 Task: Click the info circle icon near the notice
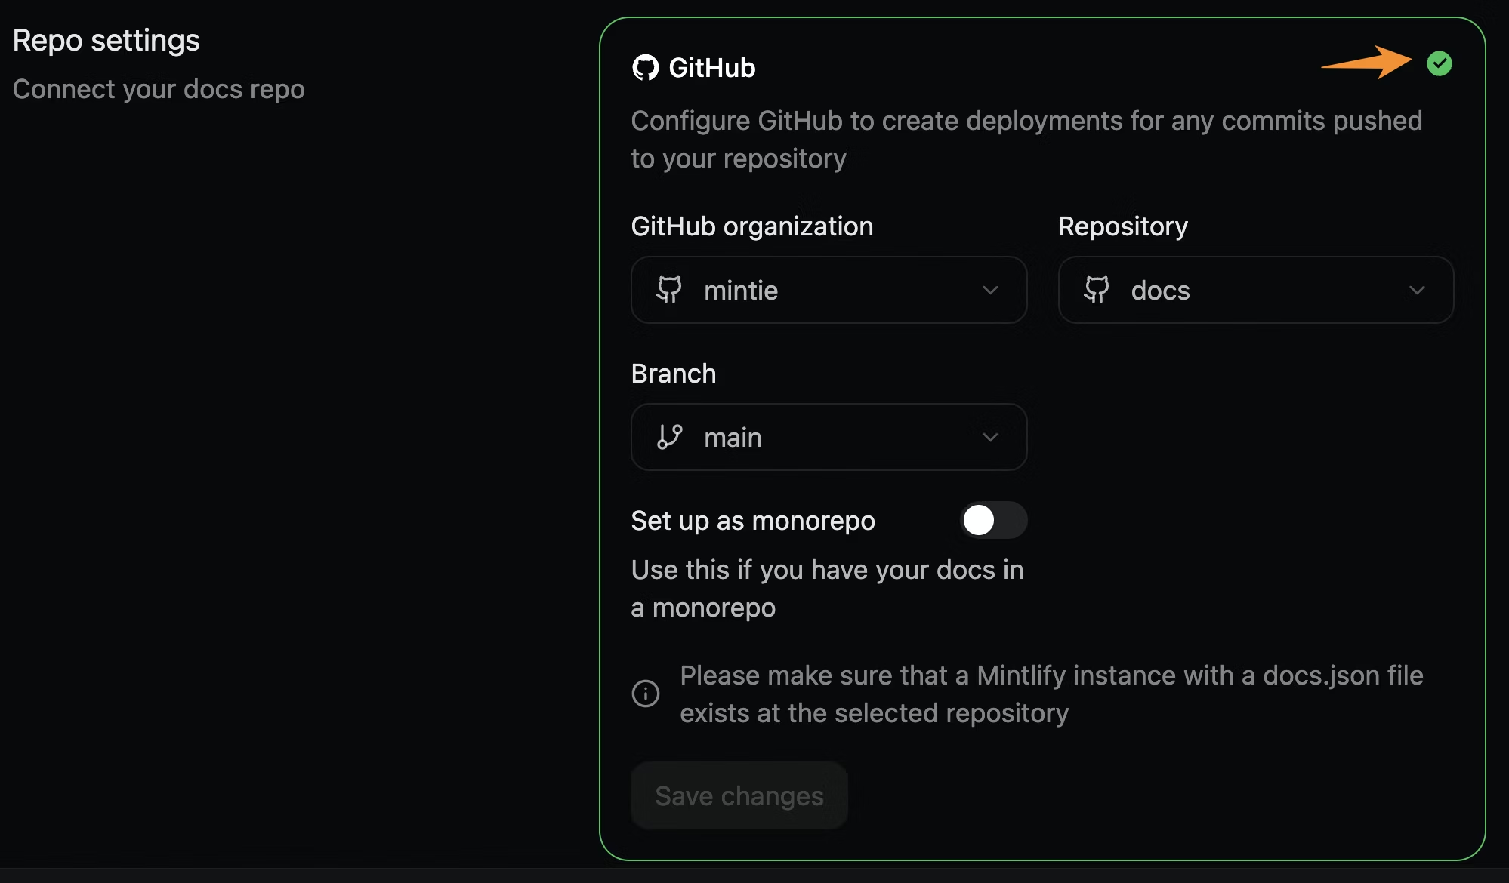pyautogui.click(x=646, y=693)
